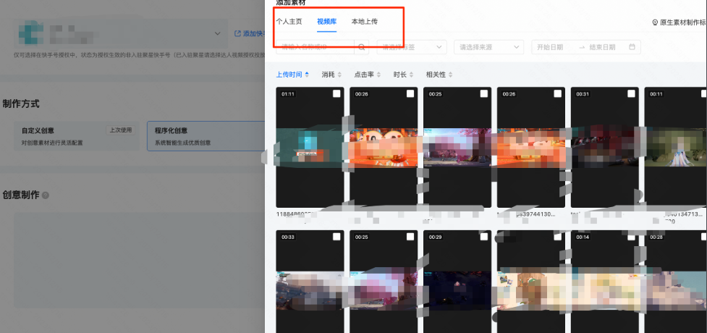
Task: Click the 原生素材制作标 lightbulb icon
Action: (655, 22)
